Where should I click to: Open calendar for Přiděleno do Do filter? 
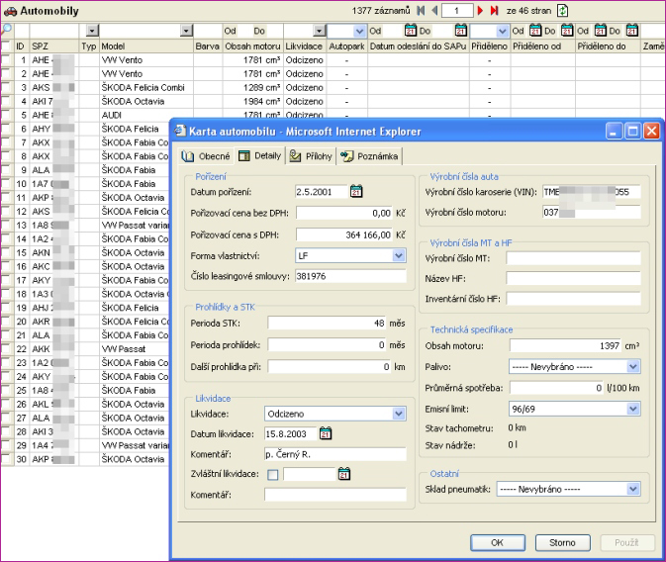coord(632,30)
